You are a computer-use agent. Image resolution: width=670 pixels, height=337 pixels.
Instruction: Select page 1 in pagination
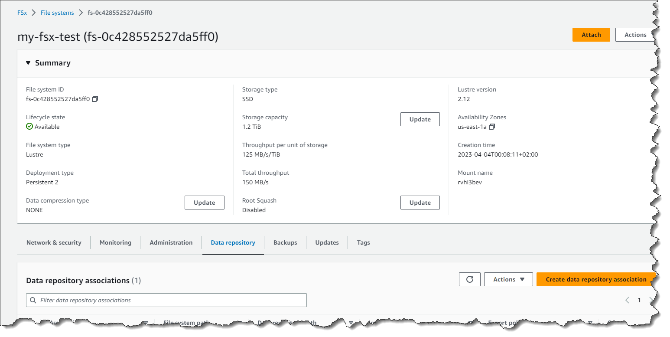tap(639, 300)
